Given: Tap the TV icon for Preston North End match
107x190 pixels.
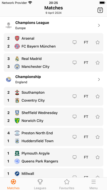Looking at the screenshot, I should (x=75, y=137).
